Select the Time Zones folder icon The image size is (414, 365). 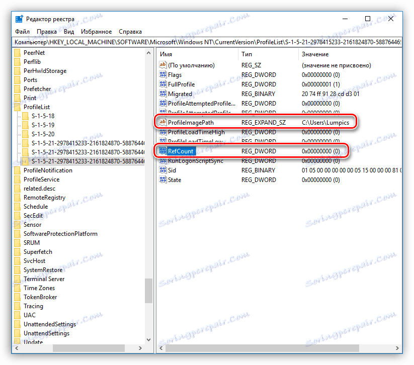point(18,288)
